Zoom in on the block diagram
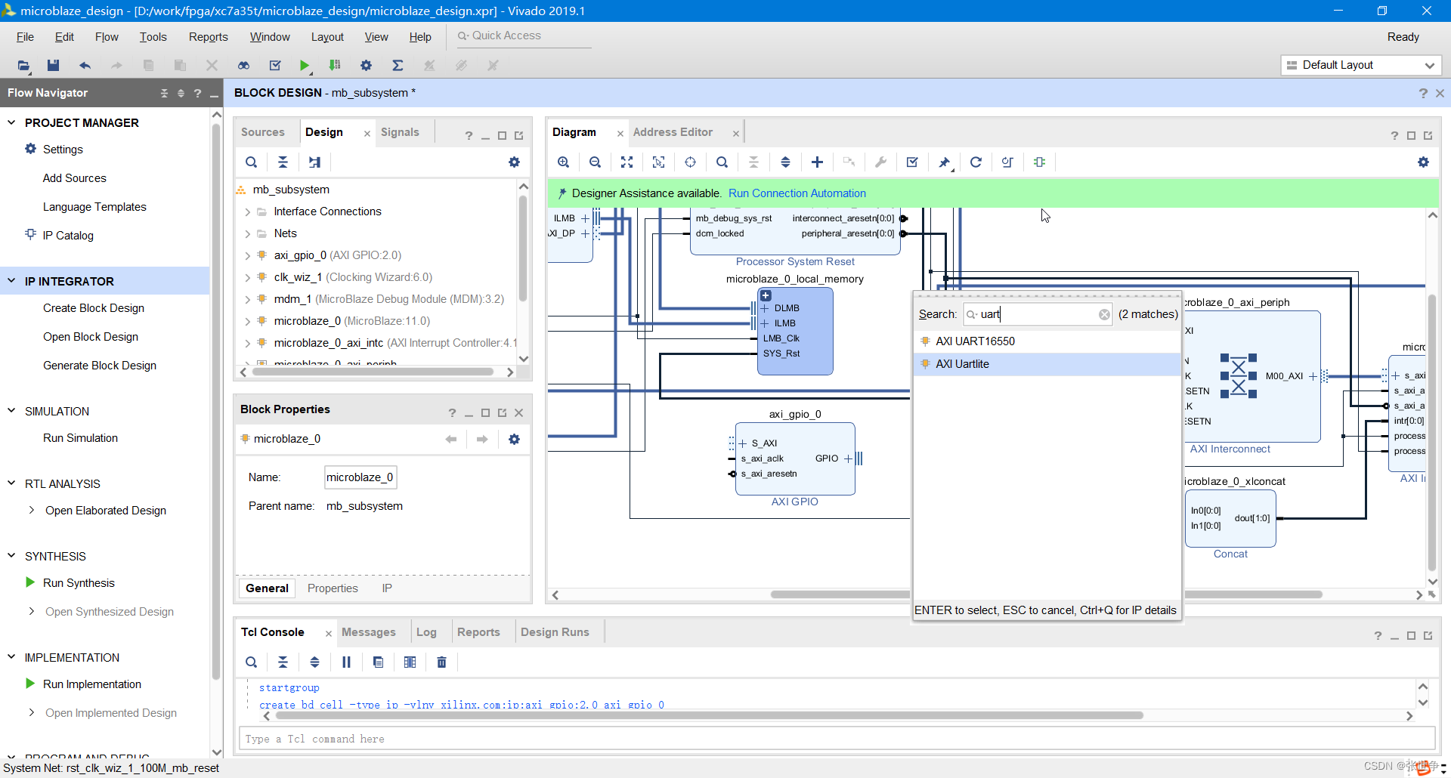Image resolution: width=1451 pixels, height=778 pixels. [563, 162]
